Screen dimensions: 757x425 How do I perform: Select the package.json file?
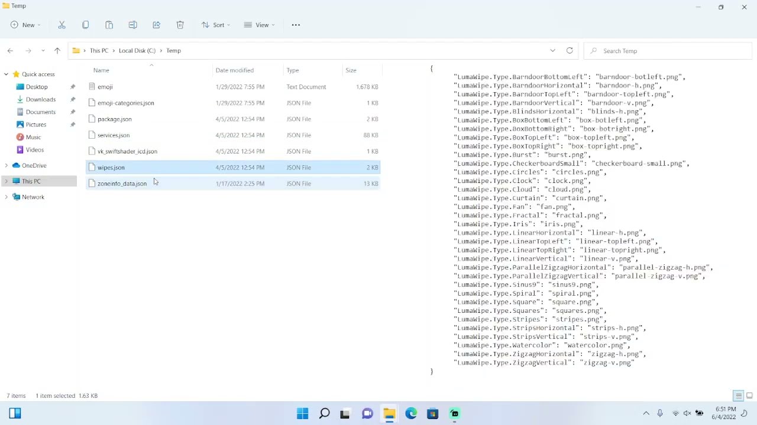[233, 119]
